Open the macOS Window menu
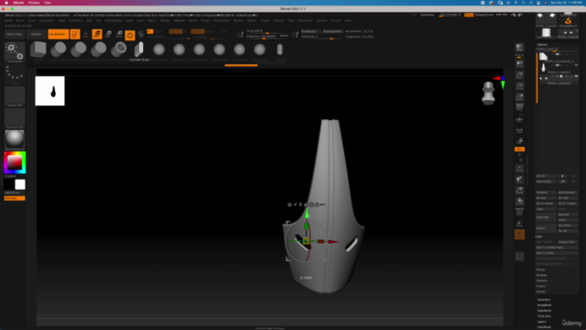The height and width of the screenshot is (330, 586). point(34,3)
